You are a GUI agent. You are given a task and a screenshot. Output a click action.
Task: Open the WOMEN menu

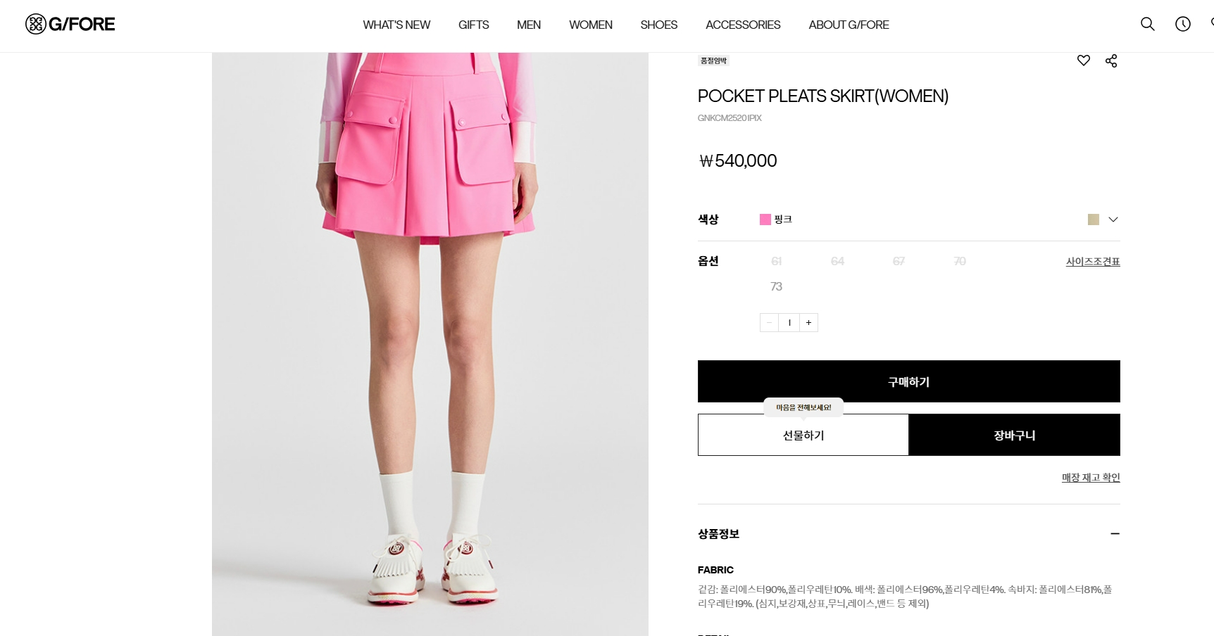[590, 25]
